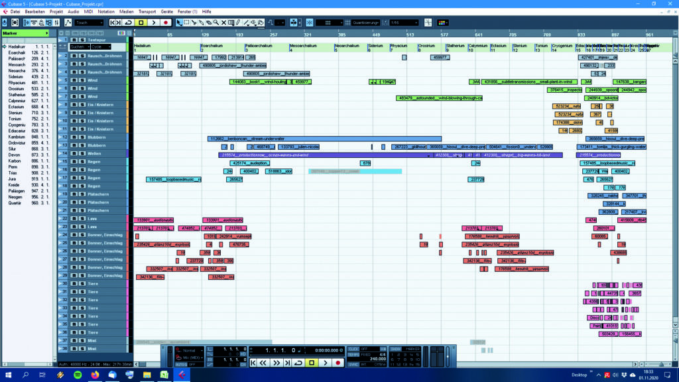Mute track 19 Plätschern
This screenshot has width=679, height=382.
tap(74, 194)
